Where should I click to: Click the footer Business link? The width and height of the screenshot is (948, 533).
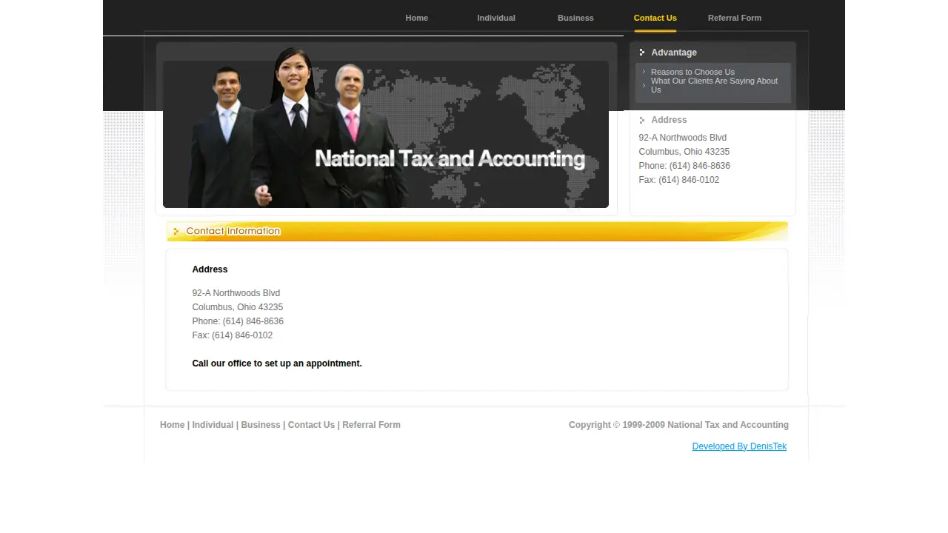click(261, 425)
